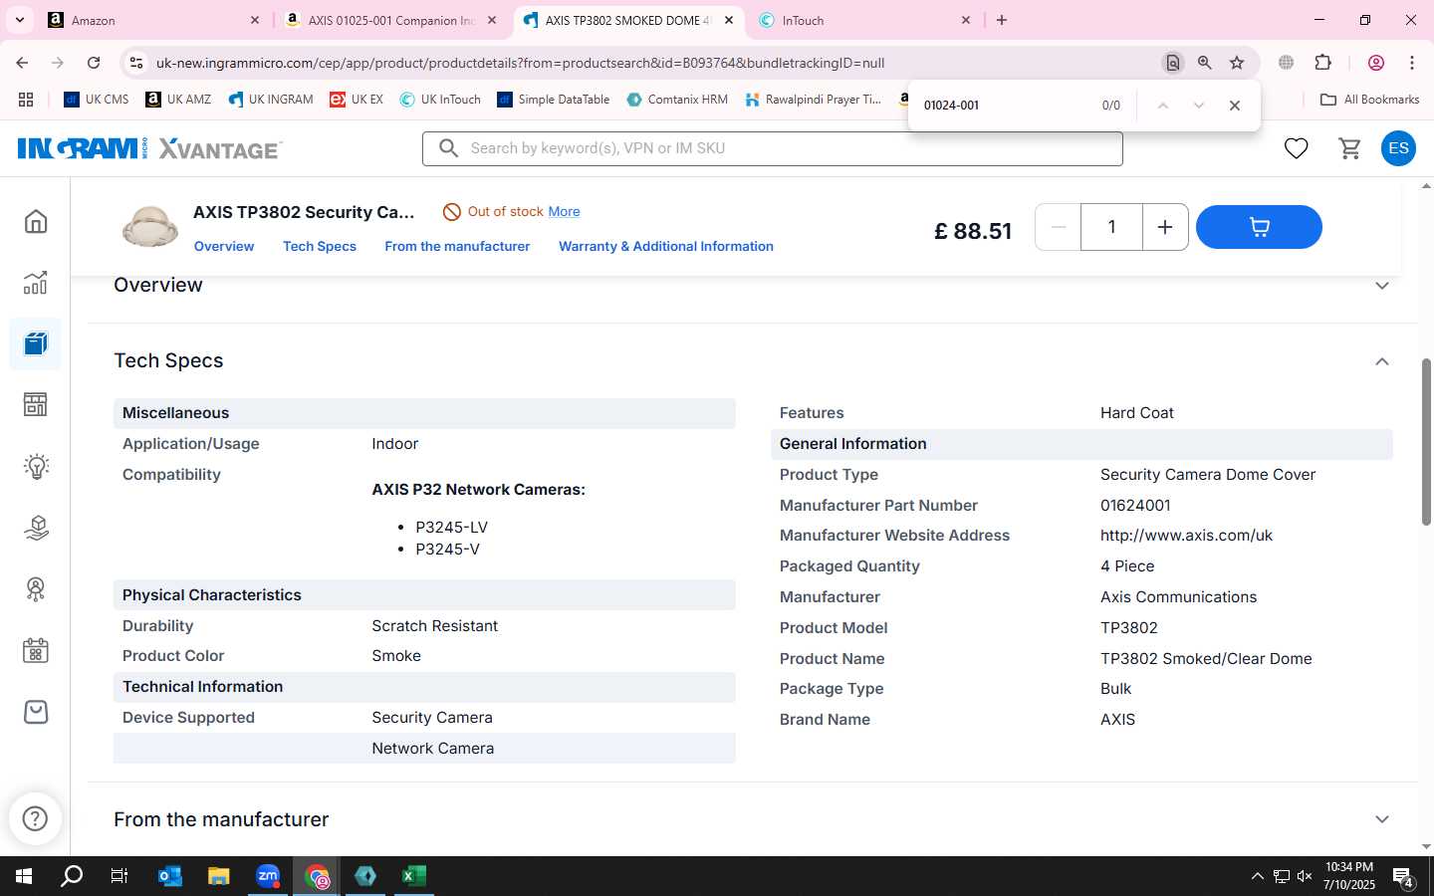Open the calendar sidebar icon
Screen dimensions: 1434x896
pos(36,651)
